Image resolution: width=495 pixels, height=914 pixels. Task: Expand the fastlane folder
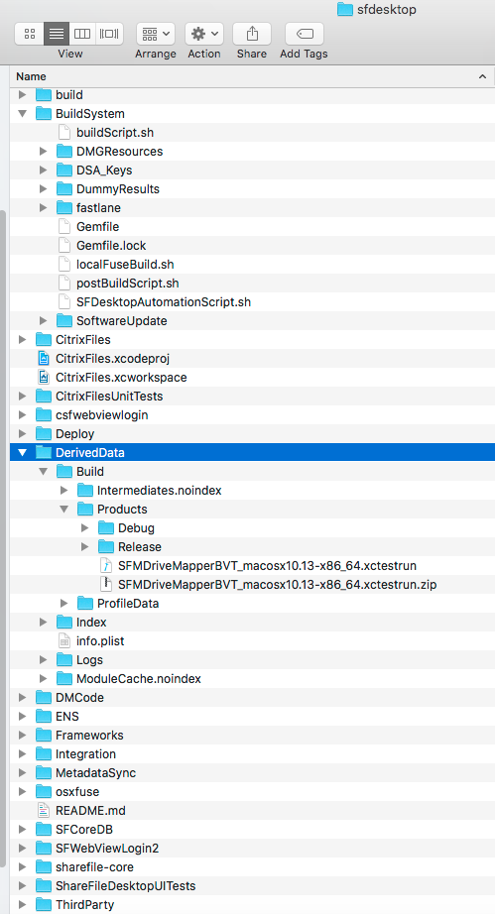[43, 207]
